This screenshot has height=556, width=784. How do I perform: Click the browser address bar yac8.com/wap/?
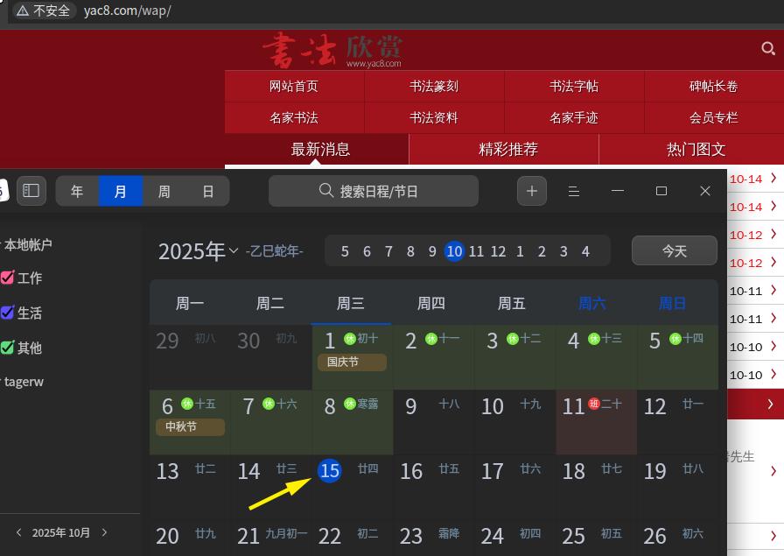[128, 11]
